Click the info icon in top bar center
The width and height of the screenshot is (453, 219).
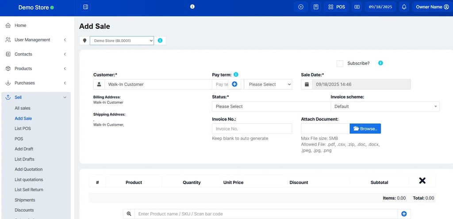(x=192, y=7)
